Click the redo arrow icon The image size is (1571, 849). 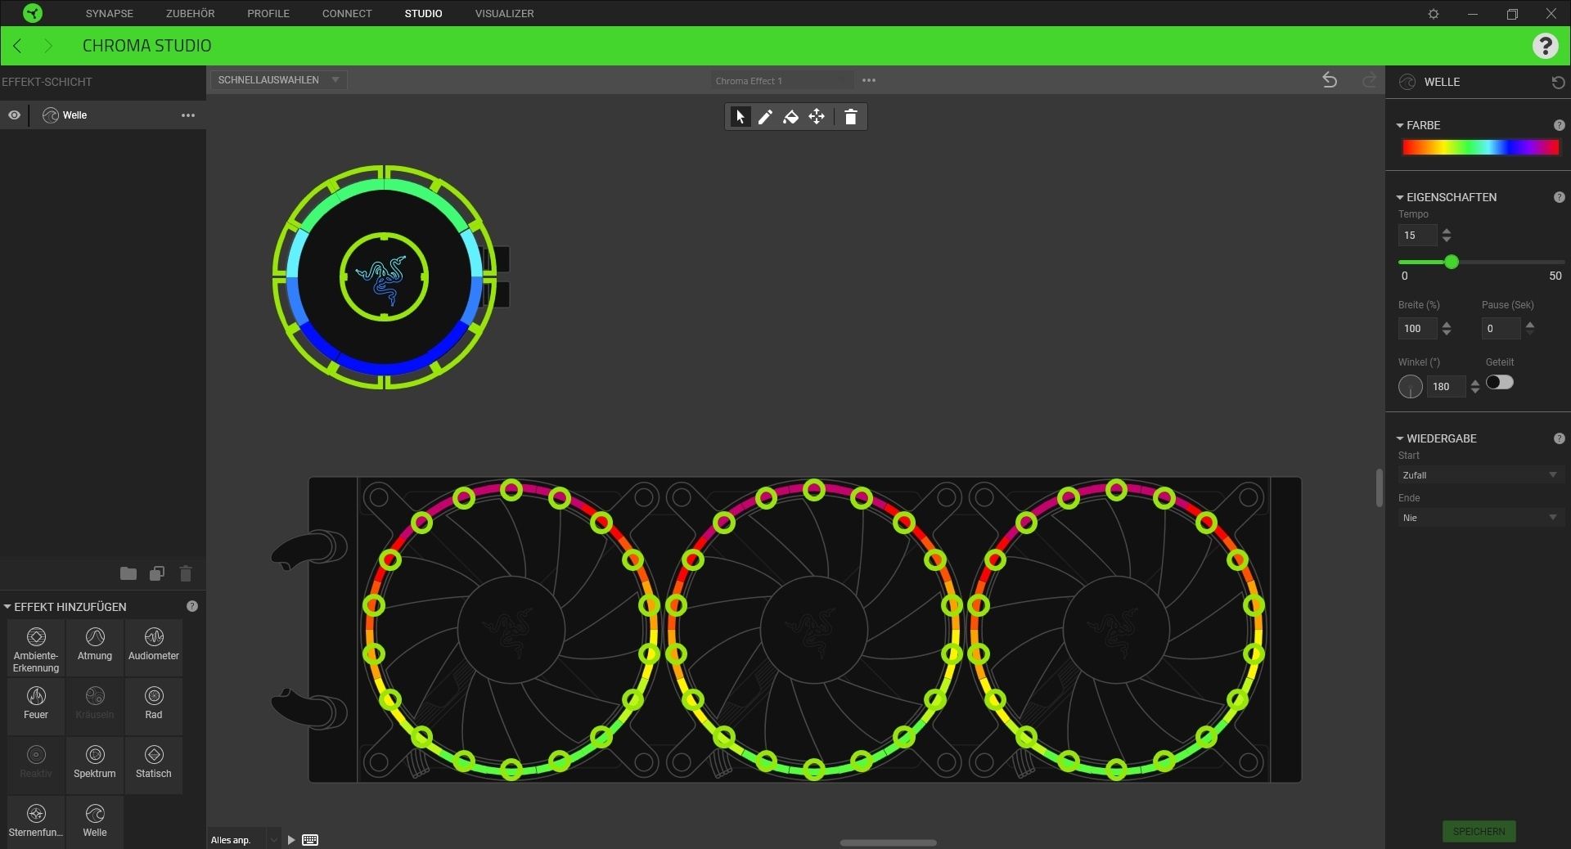pyautogui.click(x=1369, y=80)
